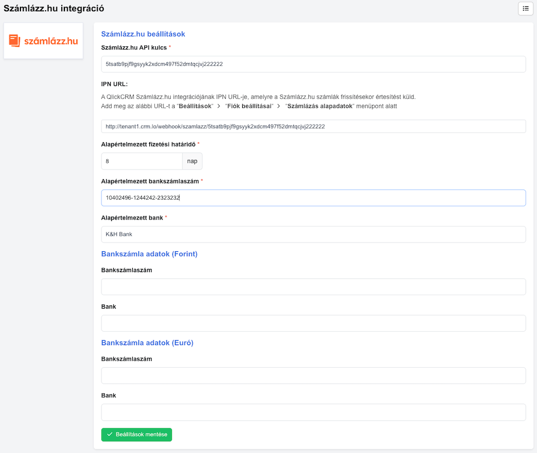This screenshot has width=537, height=453.
Task: Click the Alapértelmezett bank label
Action: (132, 218)
